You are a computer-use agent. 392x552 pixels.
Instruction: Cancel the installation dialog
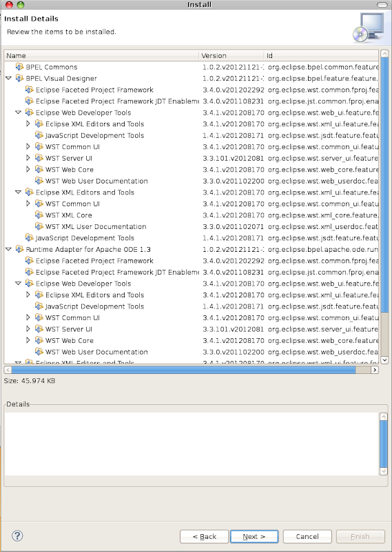click(x=307, y=537)
